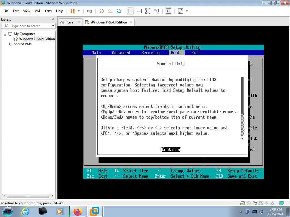Click the VMware Workstation taskbar icon
Image resolution: width=290 pixels, height=217 pixels.
point(95,211)
